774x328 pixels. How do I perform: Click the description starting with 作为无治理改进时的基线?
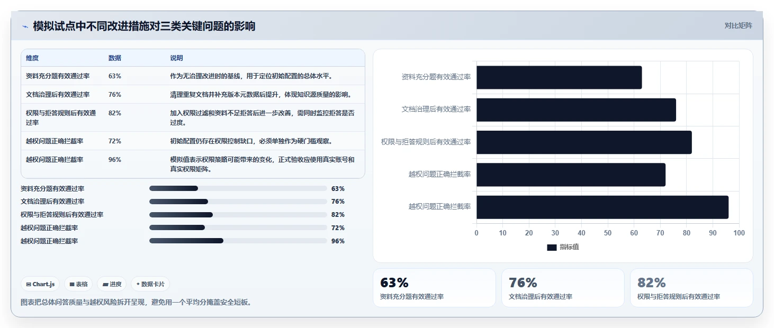tap(251, 76)
